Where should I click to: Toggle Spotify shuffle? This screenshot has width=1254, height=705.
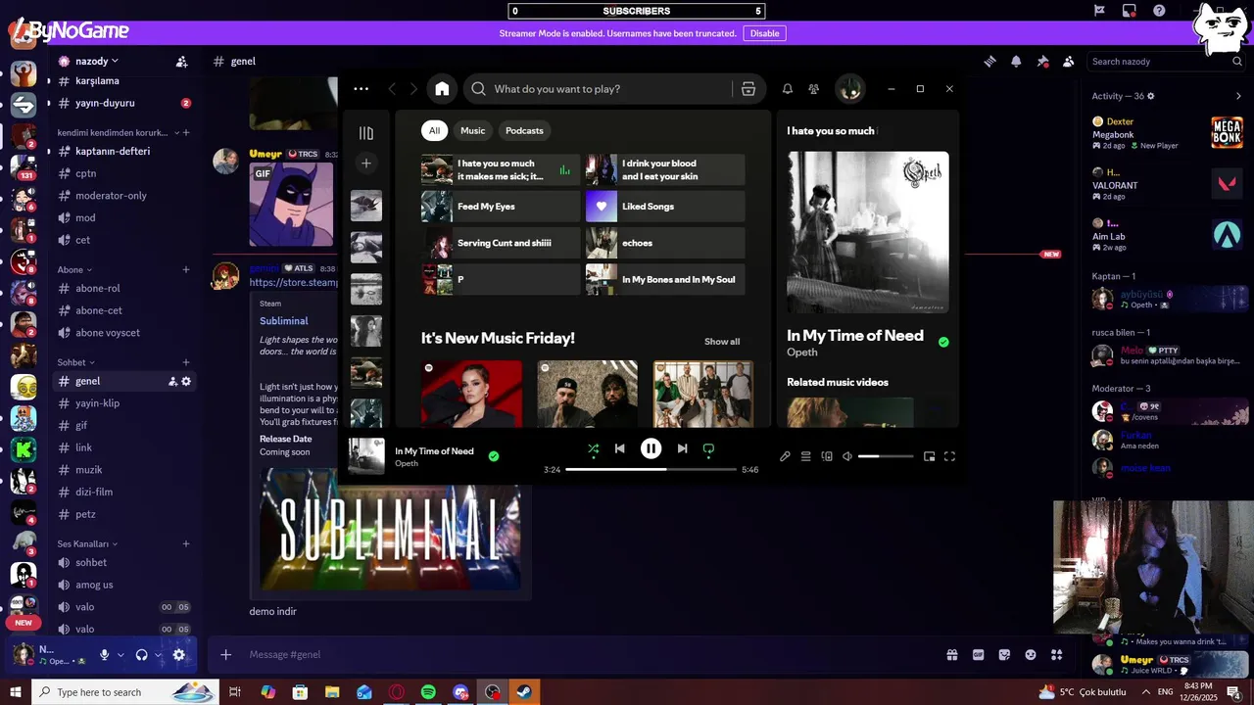tap(593, 448)
